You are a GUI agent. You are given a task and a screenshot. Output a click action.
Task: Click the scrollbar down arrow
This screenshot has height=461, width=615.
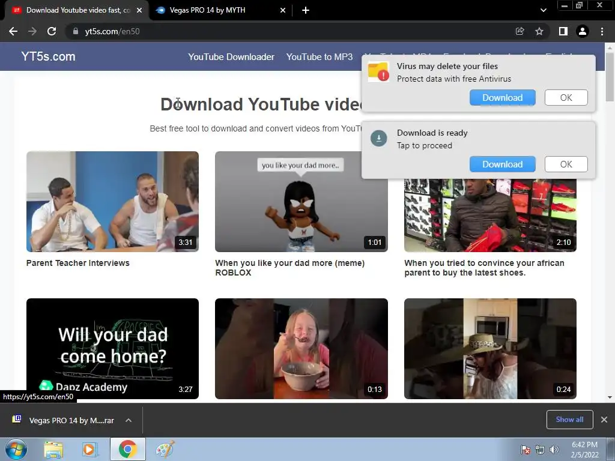pos(610,397)
